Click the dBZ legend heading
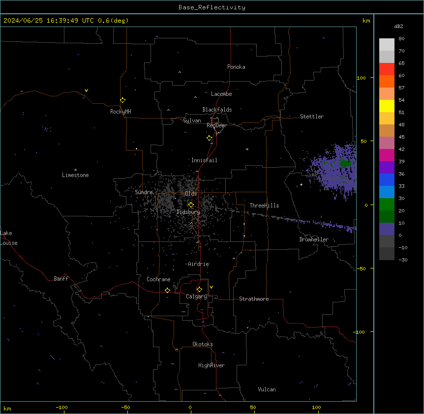This screenshot has height=414, width=424. coord(398,27)
